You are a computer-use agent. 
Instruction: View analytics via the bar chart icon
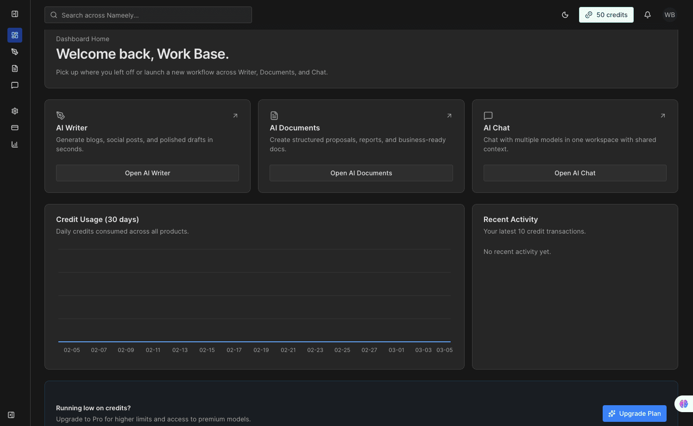point(14,144)
